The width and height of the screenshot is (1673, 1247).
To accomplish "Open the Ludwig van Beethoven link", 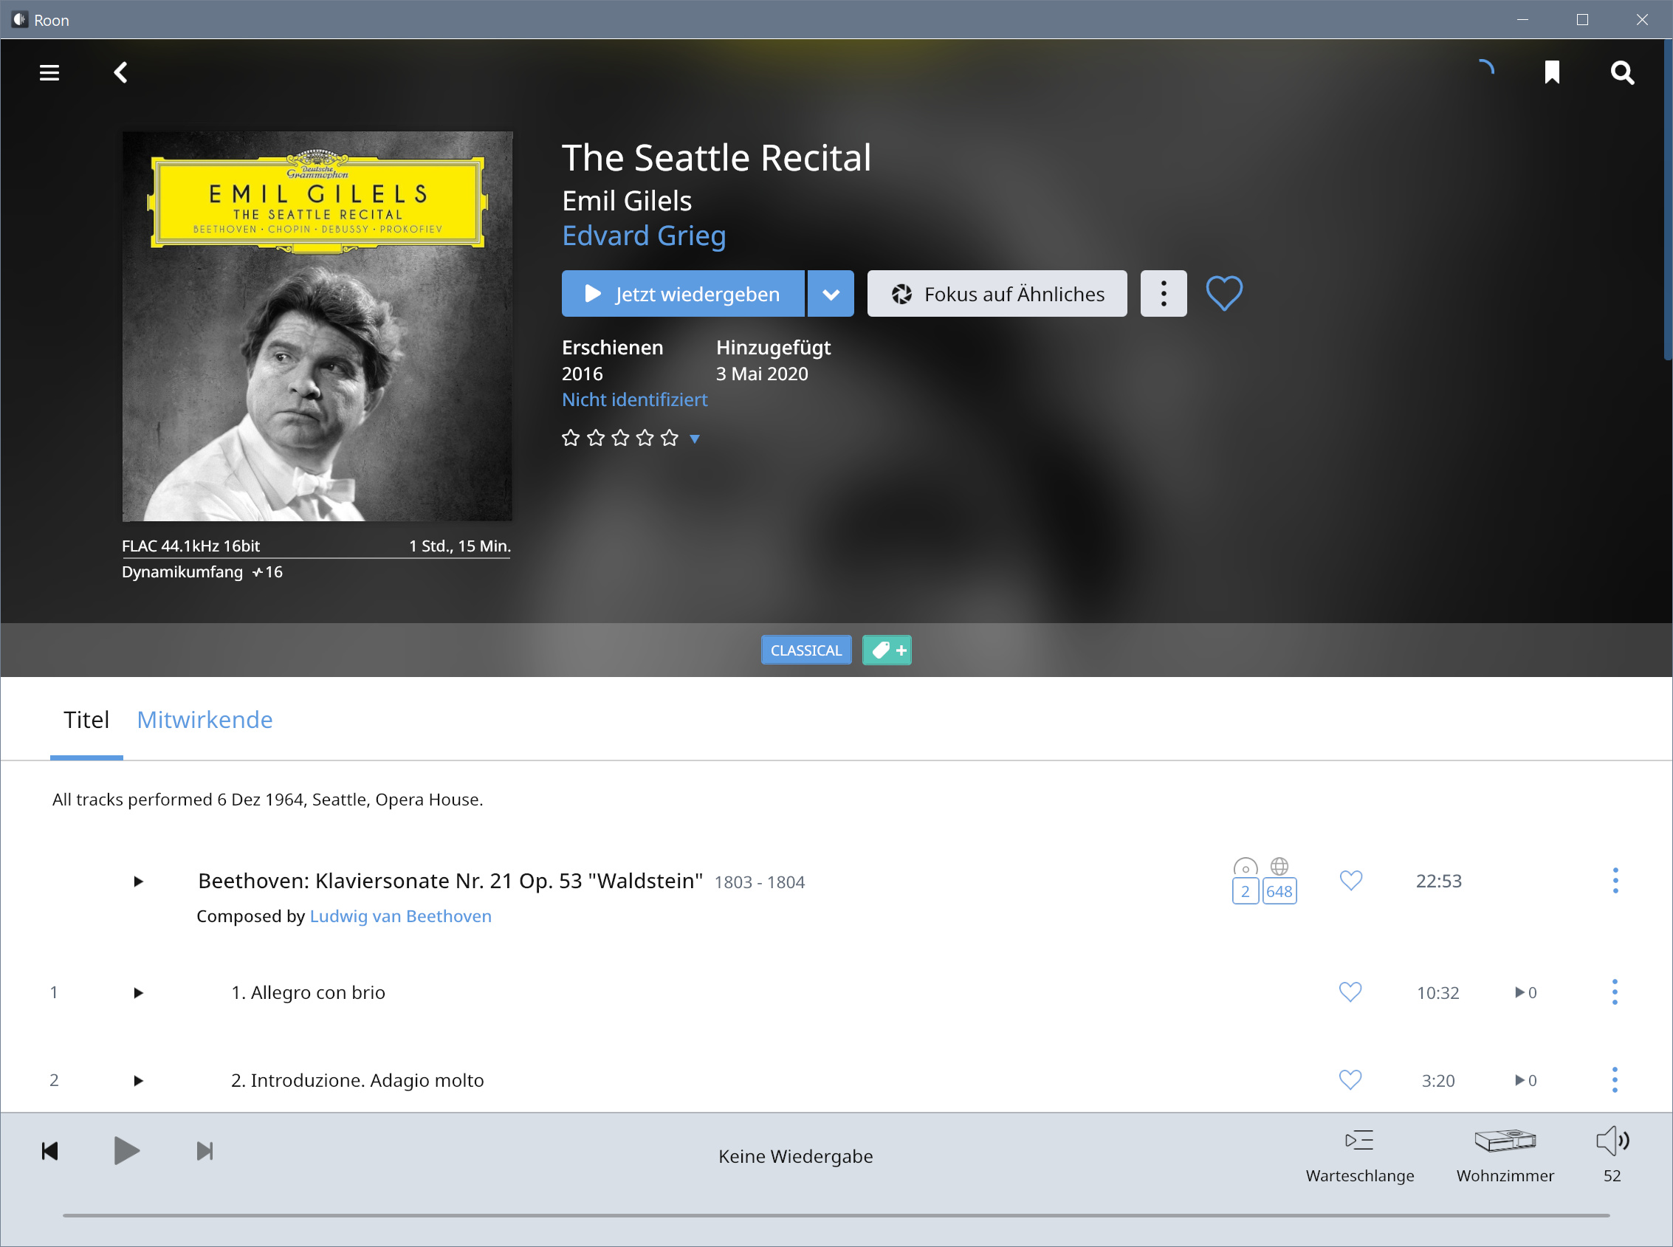I will (401, 916).
